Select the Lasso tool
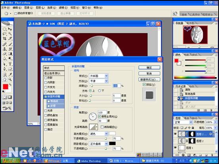219x164 pixels. click(x=5, y=34)
